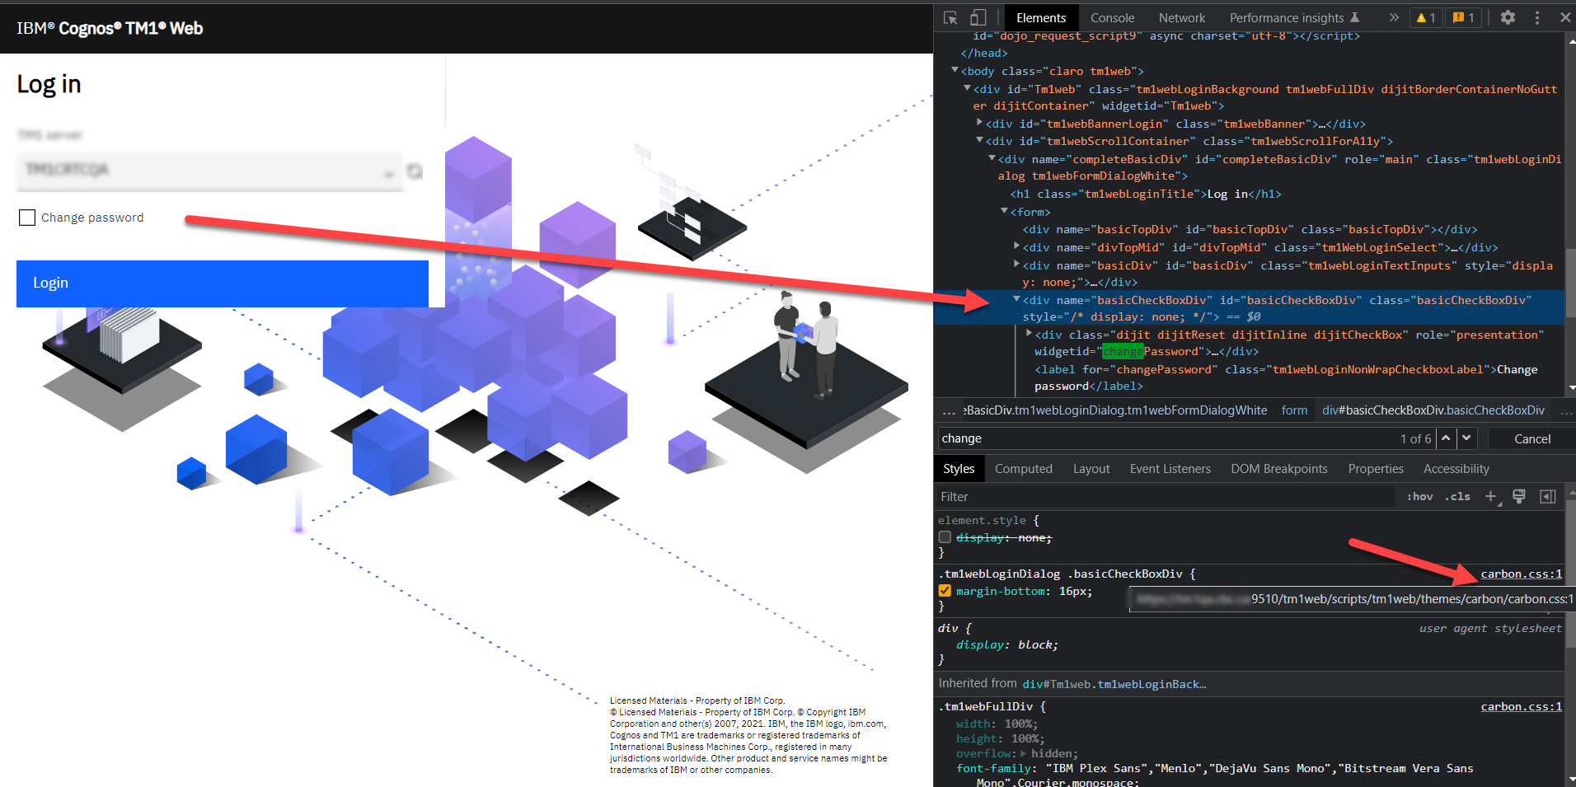1576x787 pixels.
Task: Click inherited div#Tm1web.tm1webLoginBack link
Action: 1114,684
